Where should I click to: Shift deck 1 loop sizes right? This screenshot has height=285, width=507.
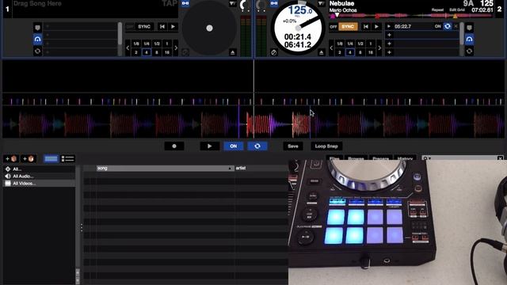[x=176, y=47]
